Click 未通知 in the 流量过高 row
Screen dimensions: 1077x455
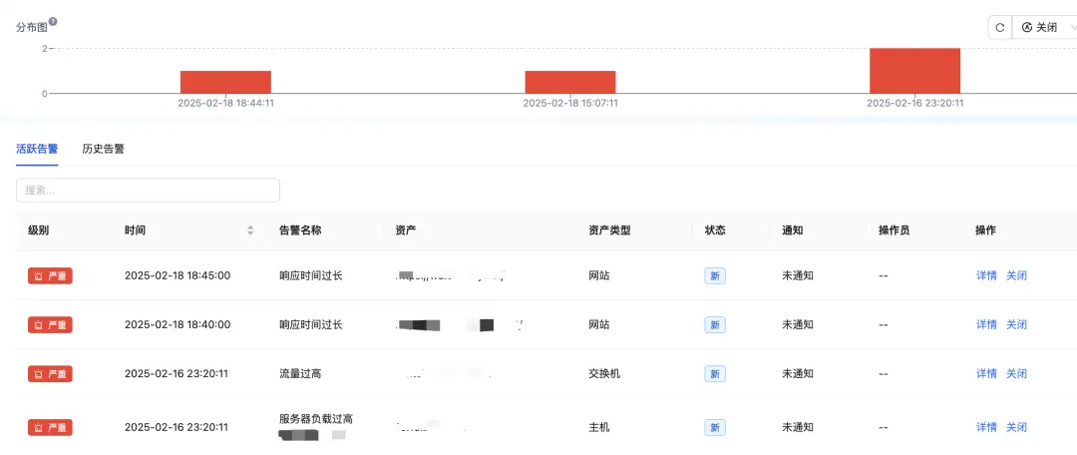798,374
